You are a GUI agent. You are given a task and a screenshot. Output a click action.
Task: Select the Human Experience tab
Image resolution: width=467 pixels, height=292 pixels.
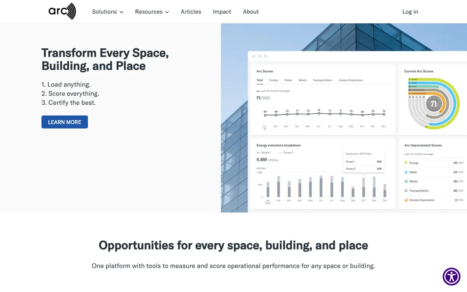point(351,80)
